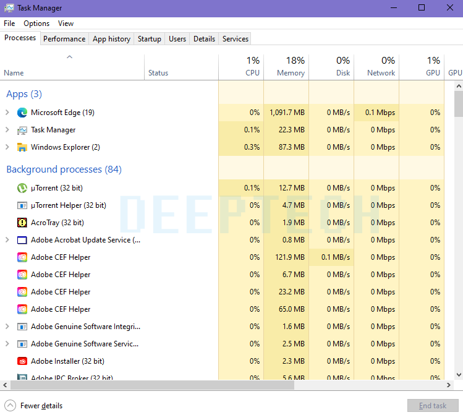Click icon of Adobe CEF Helper using 6.7 MB
Screen dimensions: 463x420
(x=22, y=275)
